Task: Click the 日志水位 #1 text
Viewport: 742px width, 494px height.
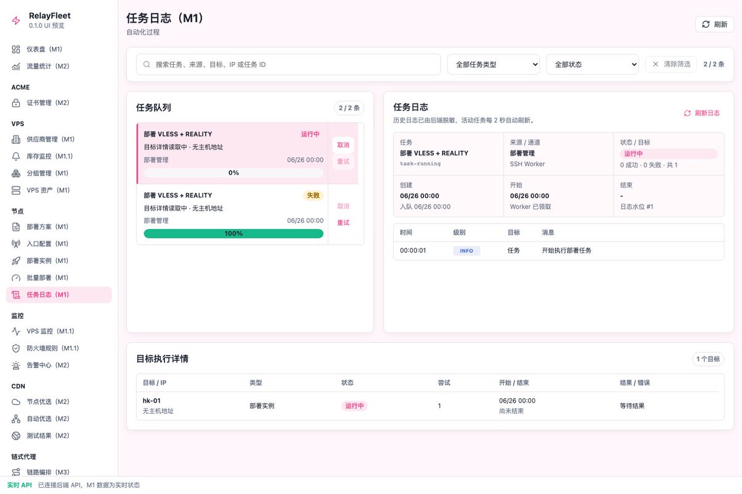Action: [x=637, y=207]
